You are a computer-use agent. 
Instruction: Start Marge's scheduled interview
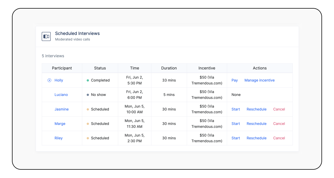click(236, 124)
